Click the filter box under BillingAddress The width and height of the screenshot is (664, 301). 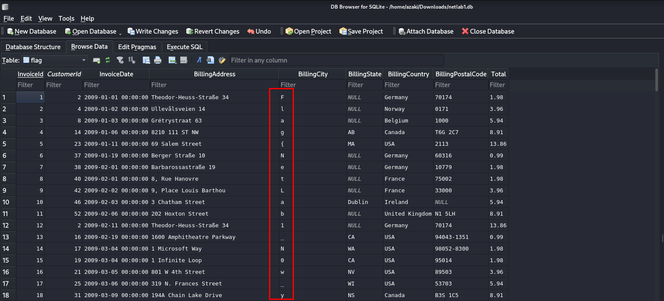click(214, 85)
